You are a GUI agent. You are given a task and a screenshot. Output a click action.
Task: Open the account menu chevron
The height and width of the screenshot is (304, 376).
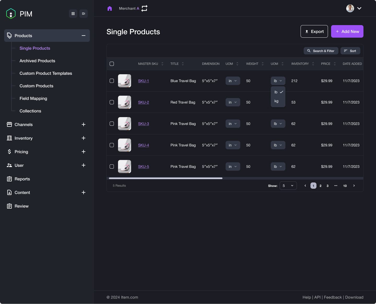[359, 8]
